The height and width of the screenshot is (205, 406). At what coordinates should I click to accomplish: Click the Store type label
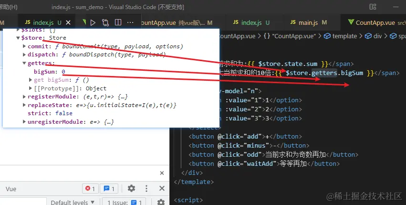coord(57,38)
